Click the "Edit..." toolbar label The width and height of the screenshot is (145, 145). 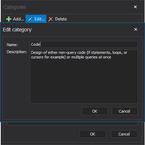(x=39, y=19)
